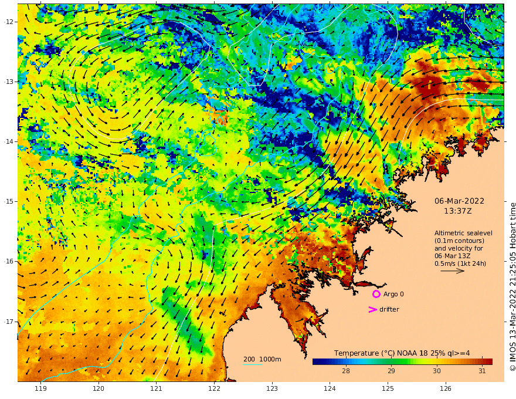Click latitude axis label -13
The image size is (516, 399).
coord(8,82)
